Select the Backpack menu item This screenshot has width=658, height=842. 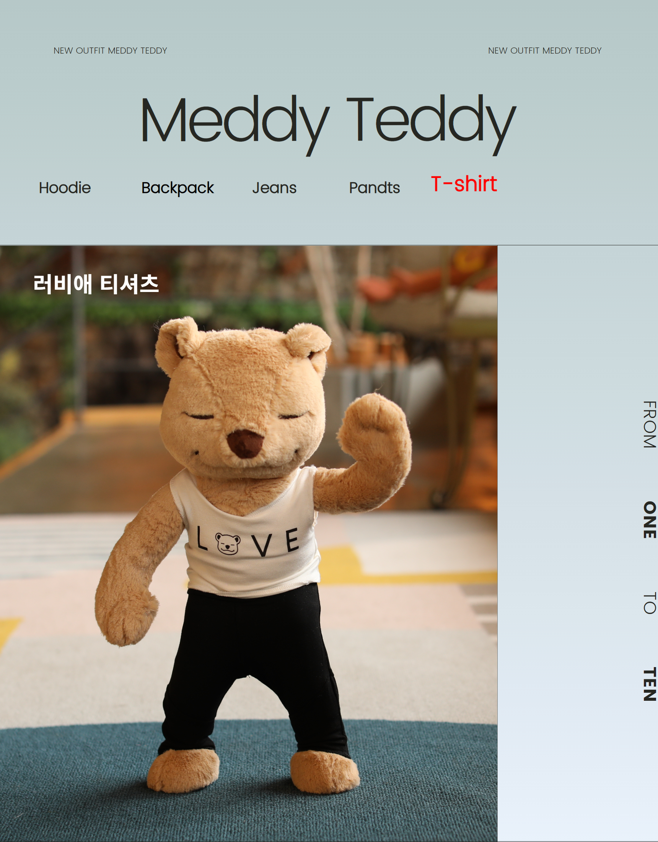click(178, 188)
